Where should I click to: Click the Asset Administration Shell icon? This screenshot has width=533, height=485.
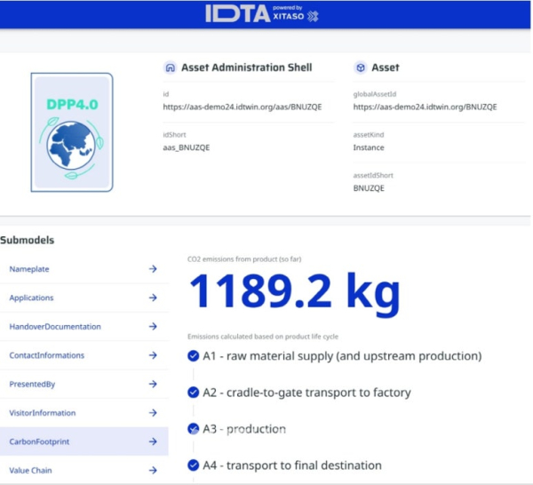tap(170, 68)
